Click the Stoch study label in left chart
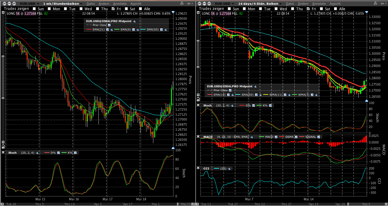The image size is (388, 206). pos(13,153)
